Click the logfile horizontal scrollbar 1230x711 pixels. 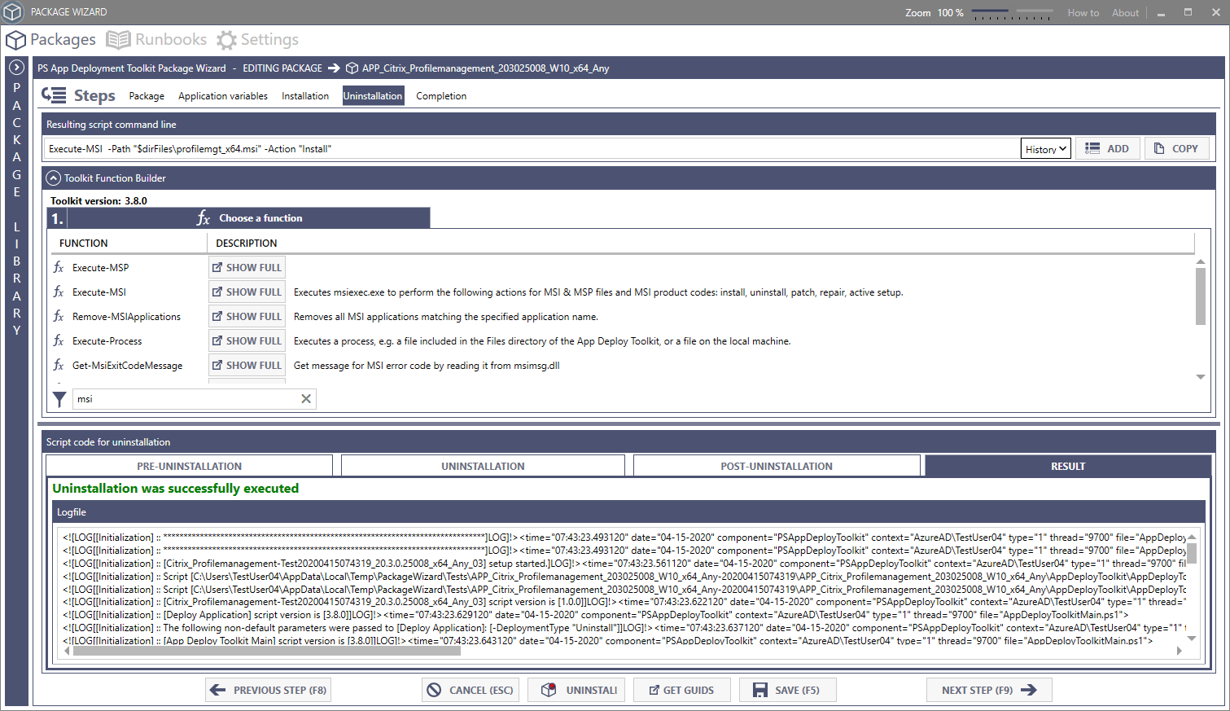click(267, 651)
